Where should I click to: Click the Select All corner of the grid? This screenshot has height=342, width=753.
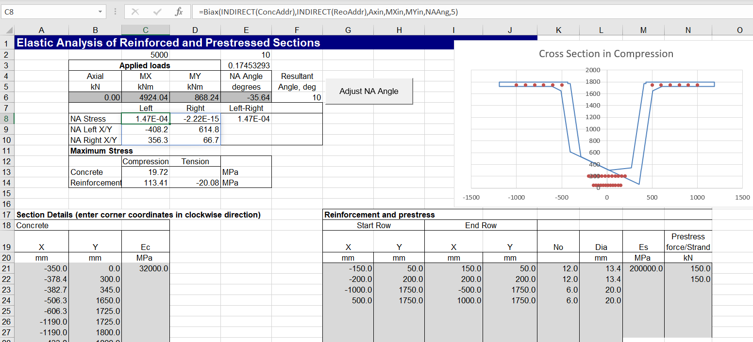click(x=7, y=30)
